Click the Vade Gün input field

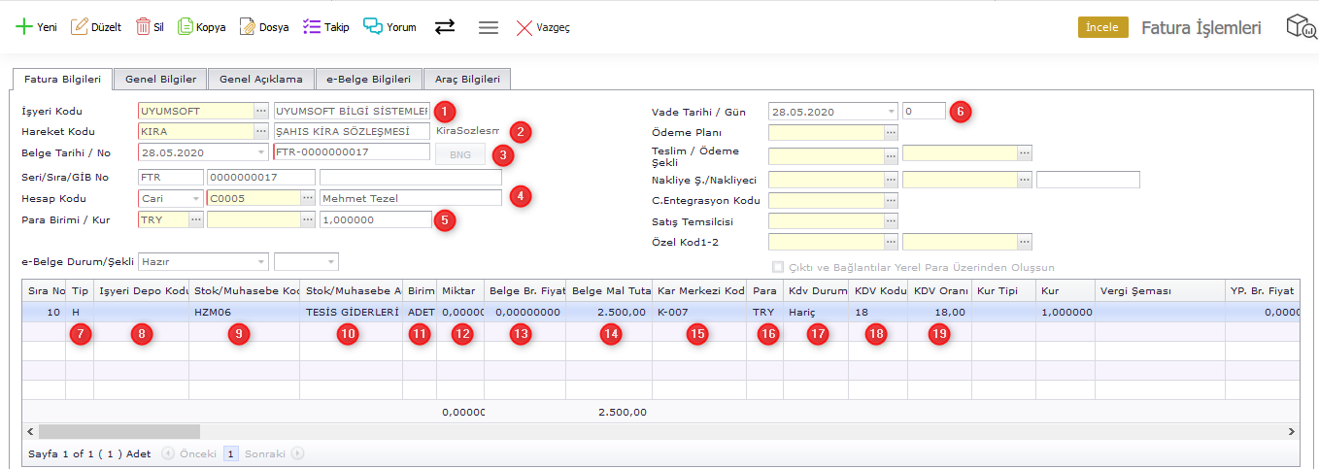coord(923,111)
